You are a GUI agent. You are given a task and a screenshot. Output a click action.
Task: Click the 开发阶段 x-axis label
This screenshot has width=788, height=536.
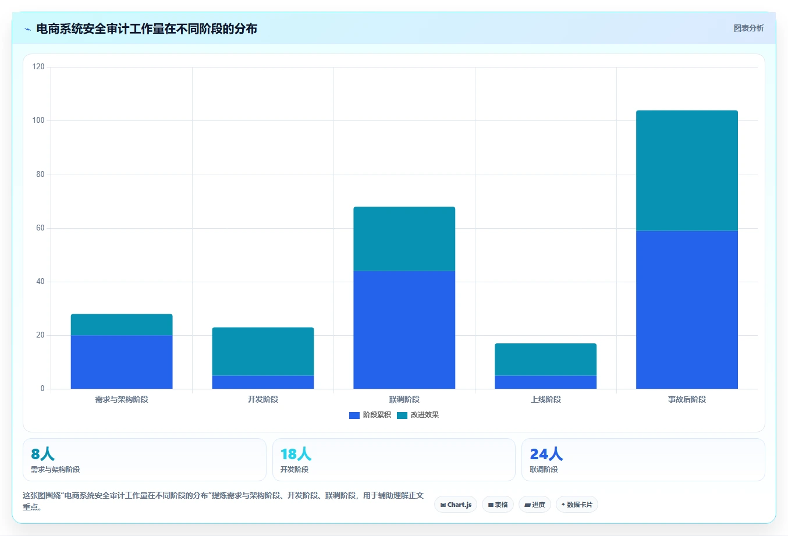(x=263, y=399)
